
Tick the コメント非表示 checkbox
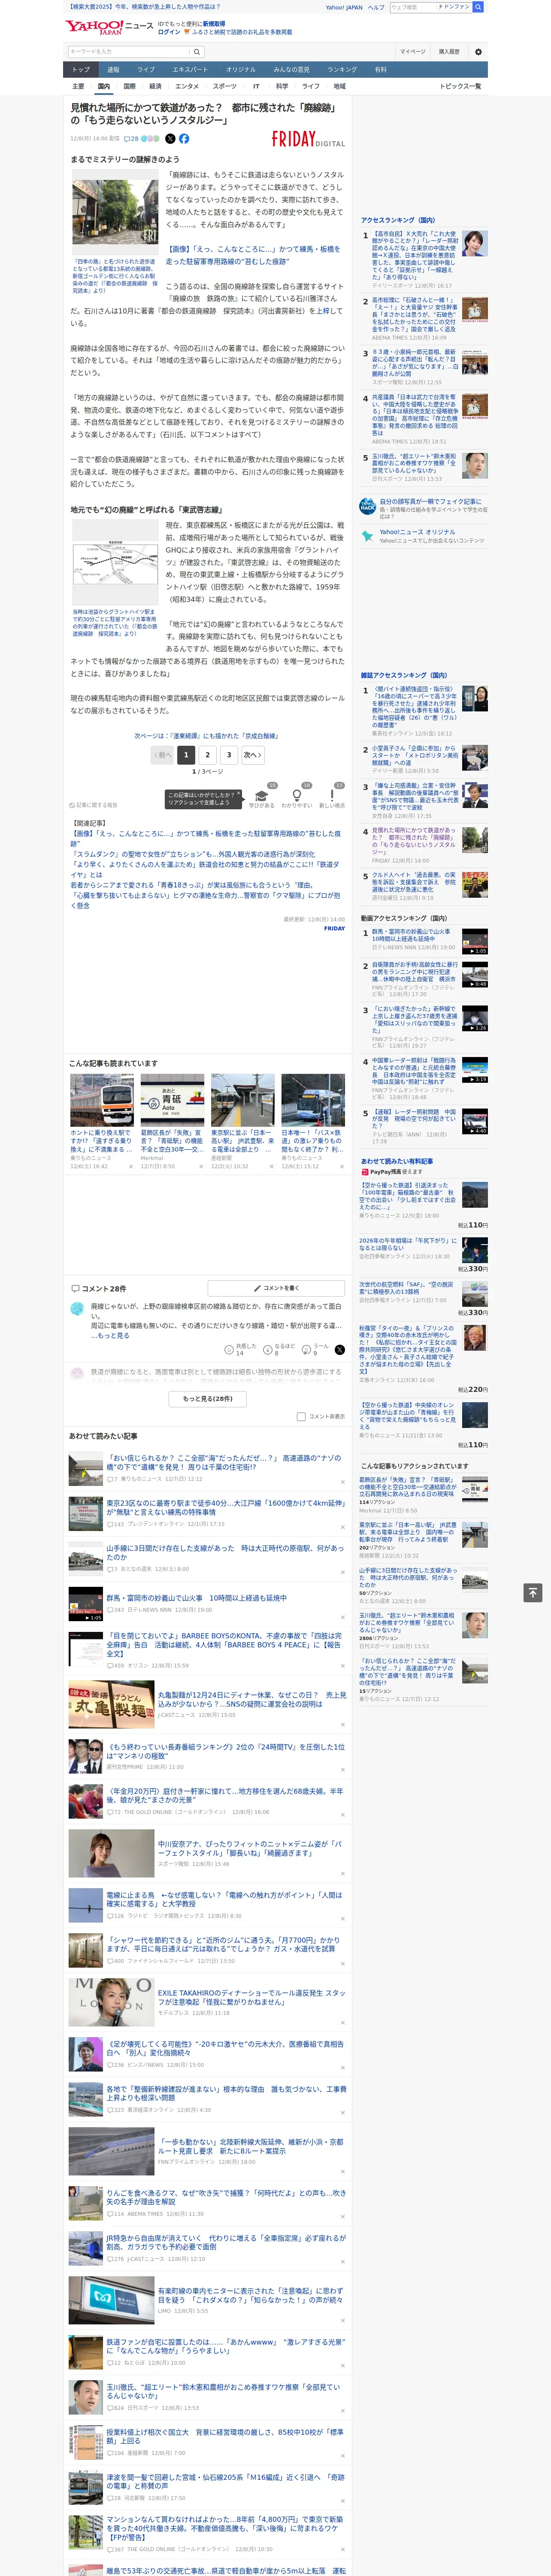(x=301, y=1417)
